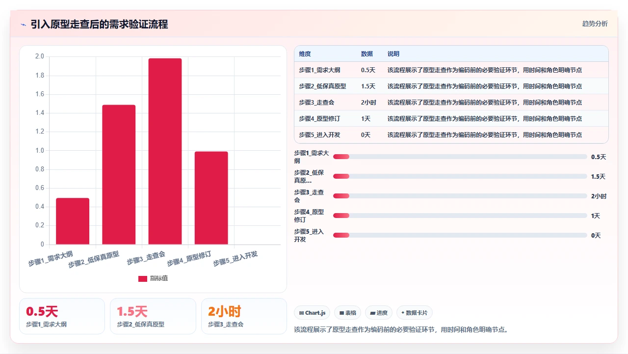Click the 0天 value next to progress bar

coord(596,235)
